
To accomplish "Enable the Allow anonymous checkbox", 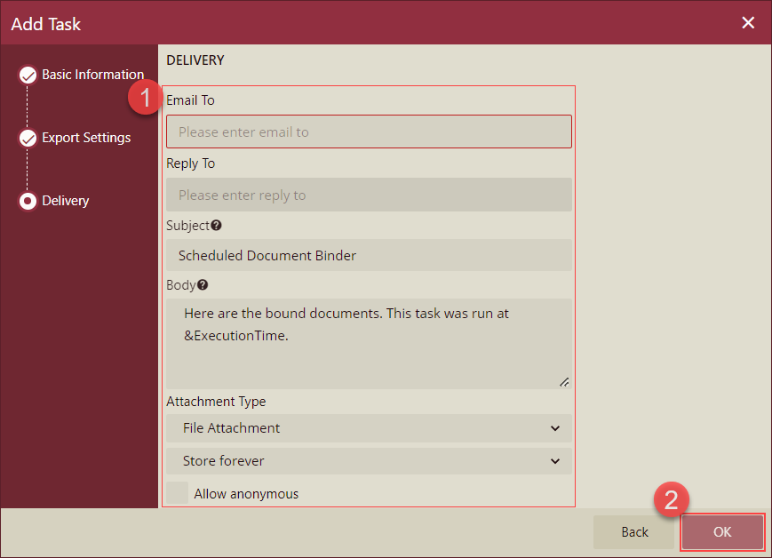I will (x=175, y=493).
